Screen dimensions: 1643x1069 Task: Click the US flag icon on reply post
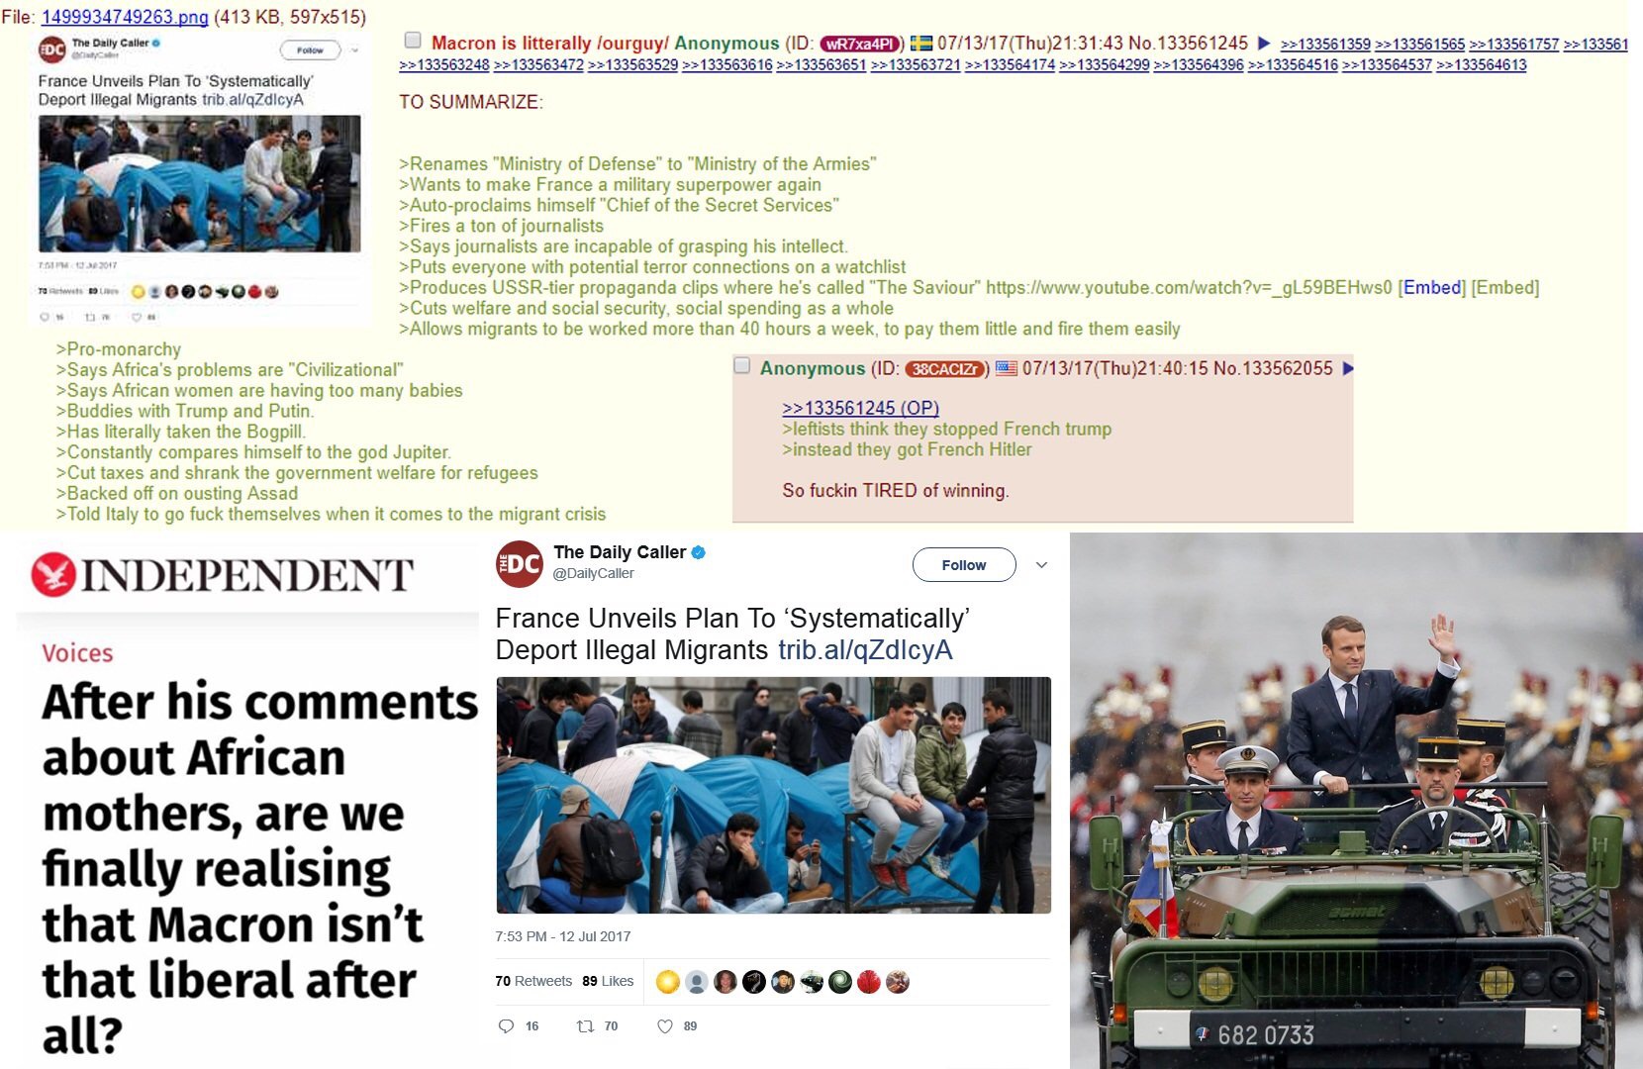[x=1006, y=368]
